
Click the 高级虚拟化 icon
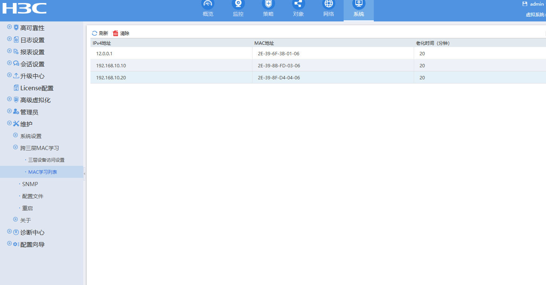tap(16, 100)
